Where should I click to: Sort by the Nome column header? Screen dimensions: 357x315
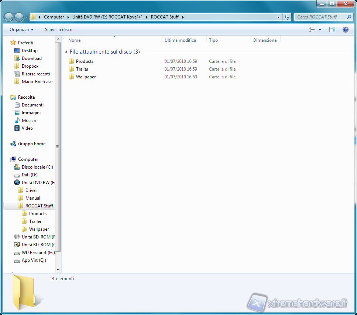point(75,40)
